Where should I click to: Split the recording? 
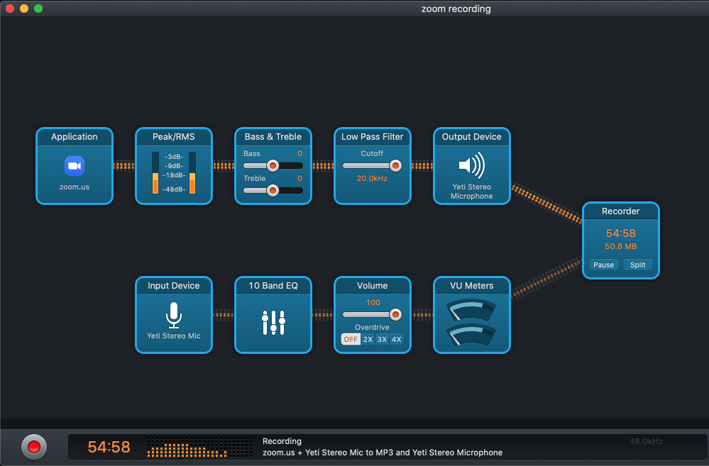coord(637,265)
